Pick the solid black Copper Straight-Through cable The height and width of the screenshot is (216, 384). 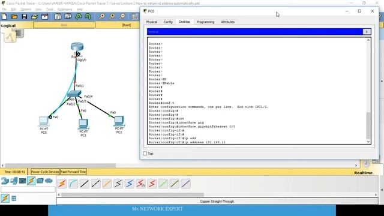pos(85,184)
